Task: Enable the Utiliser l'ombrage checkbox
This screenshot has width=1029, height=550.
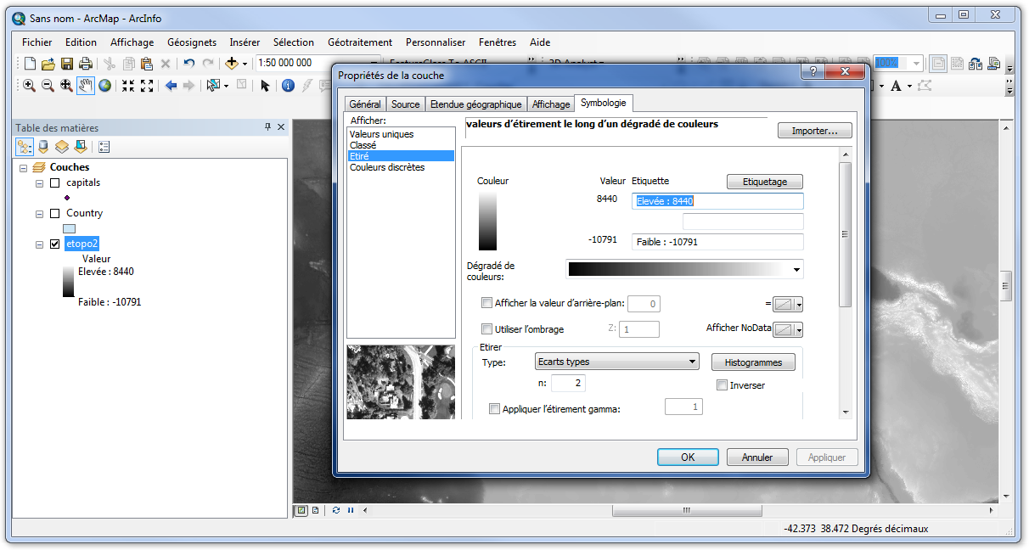Action: [487, 329]
